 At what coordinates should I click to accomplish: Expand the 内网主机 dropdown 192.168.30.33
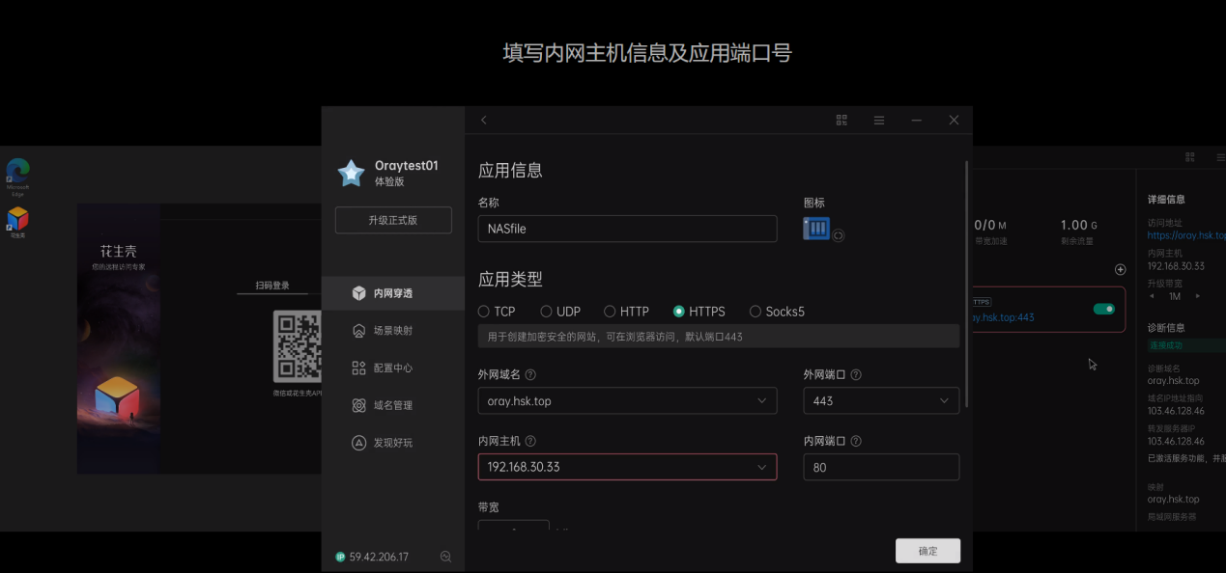point(627,467)
